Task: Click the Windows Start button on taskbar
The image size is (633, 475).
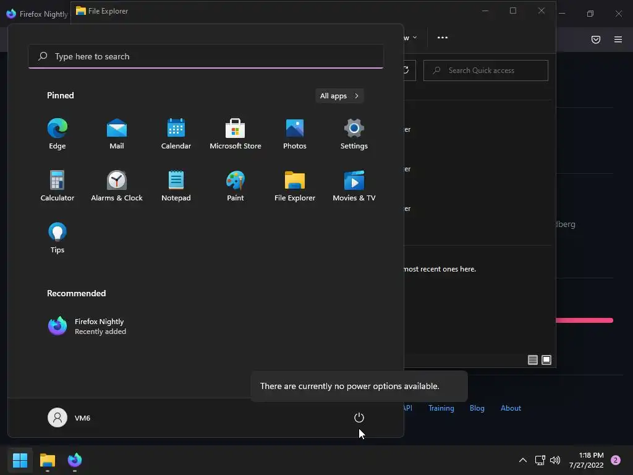Action: click(20, 460)
